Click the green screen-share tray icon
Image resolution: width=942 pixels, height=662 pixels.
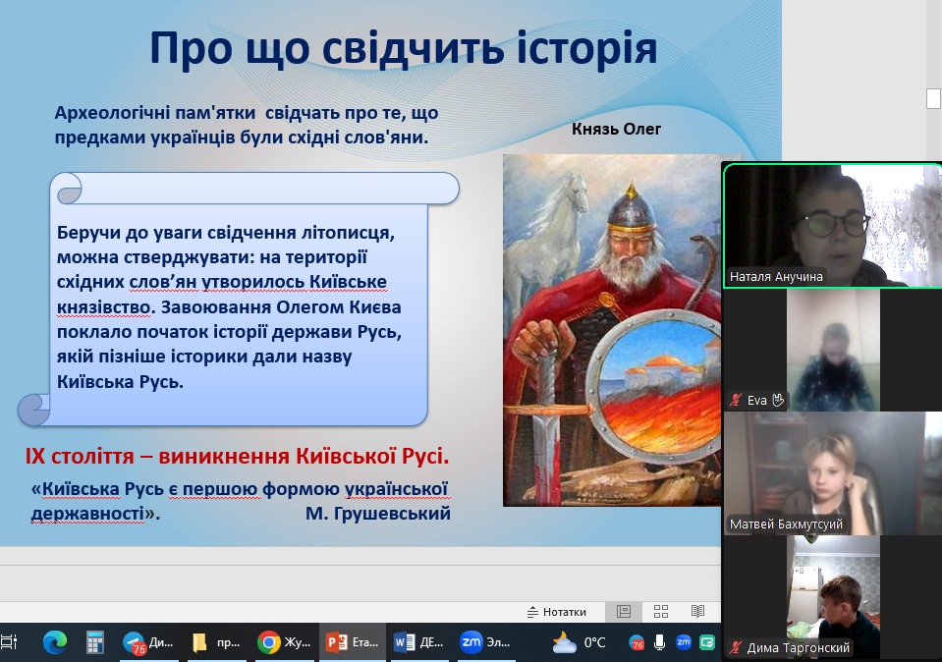(x=707, y=642)
